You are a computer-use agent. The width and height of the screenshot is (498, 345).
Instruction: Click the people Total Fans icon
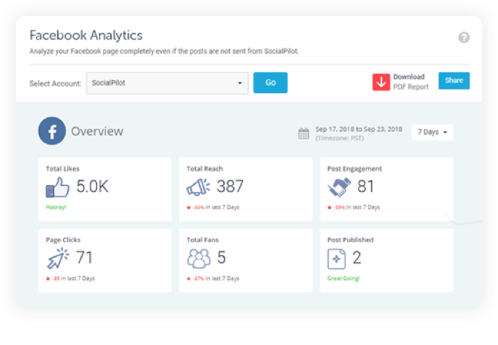(x=199, y=258)
